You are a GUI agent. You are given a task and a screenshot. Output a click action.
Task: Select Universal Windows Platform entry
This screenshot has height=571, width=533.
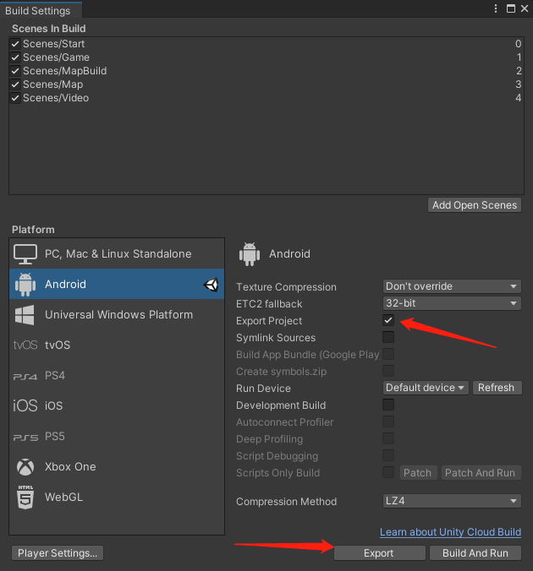pyautogui.click(x=117, y=315)
